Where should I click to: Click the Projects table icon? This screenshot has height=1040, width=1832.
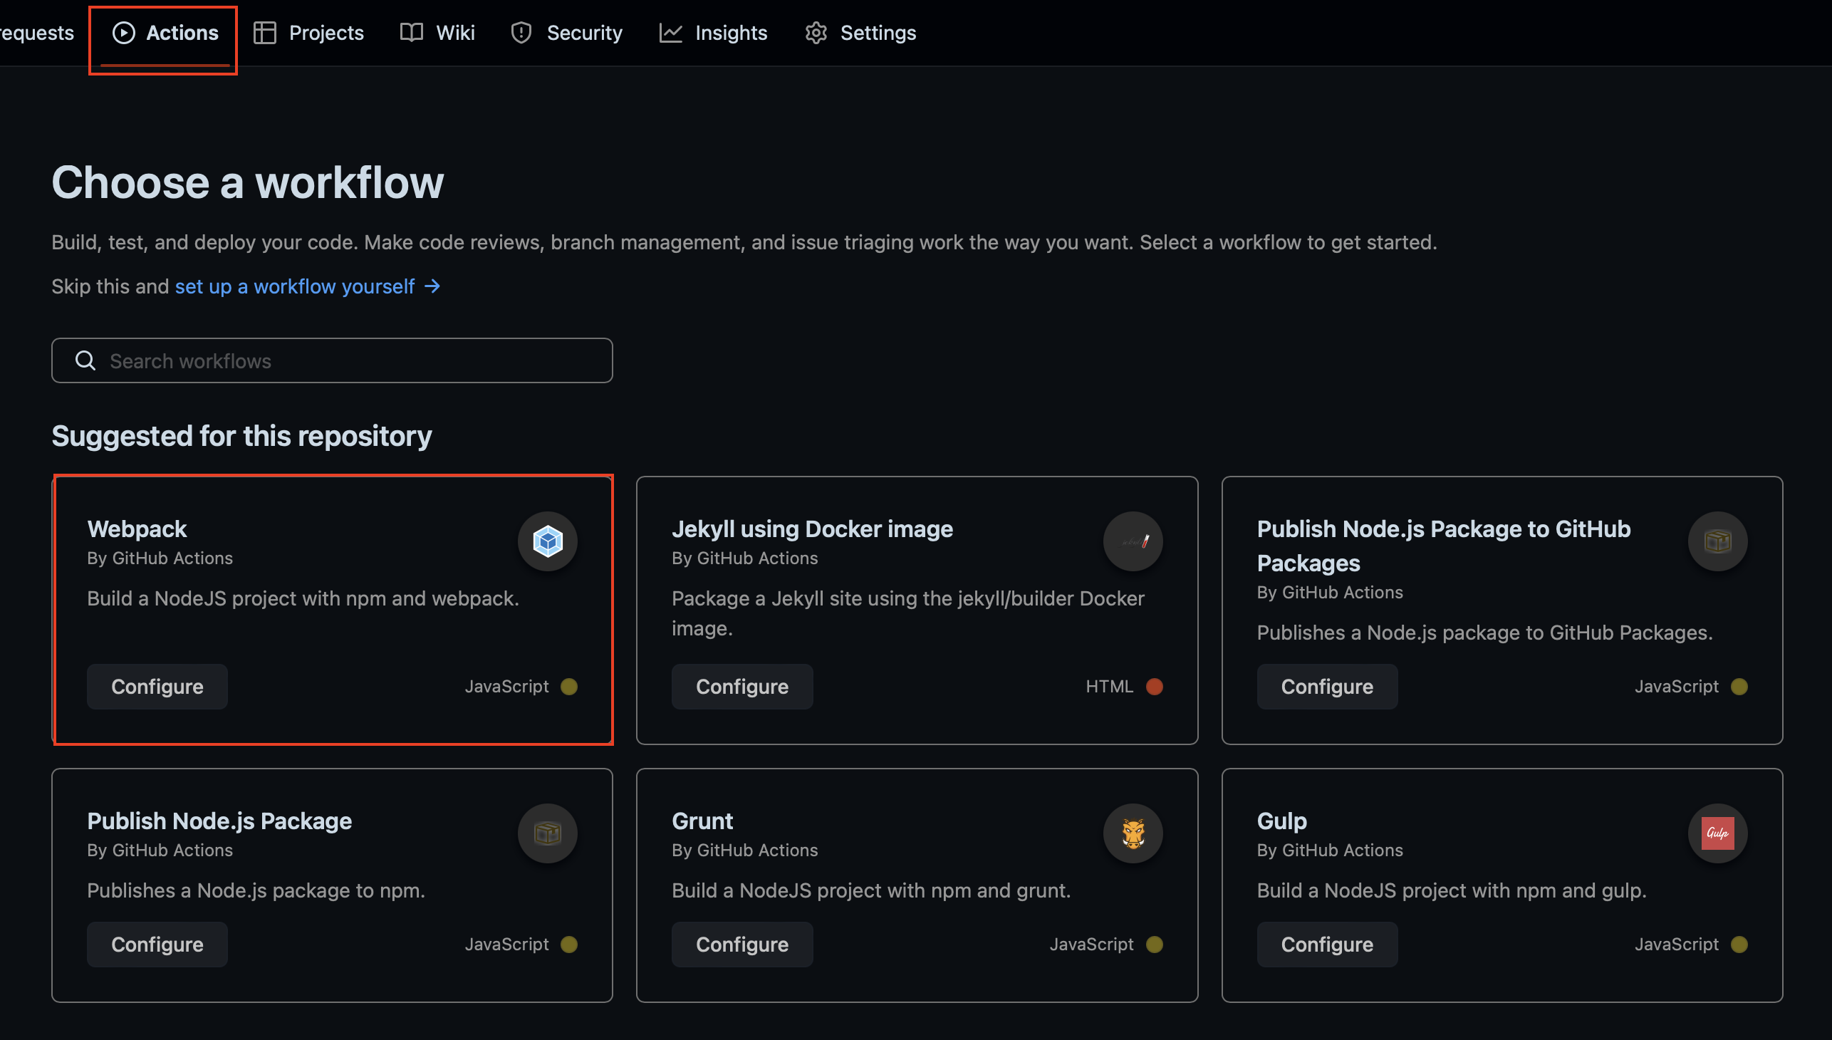pos(265,33)
